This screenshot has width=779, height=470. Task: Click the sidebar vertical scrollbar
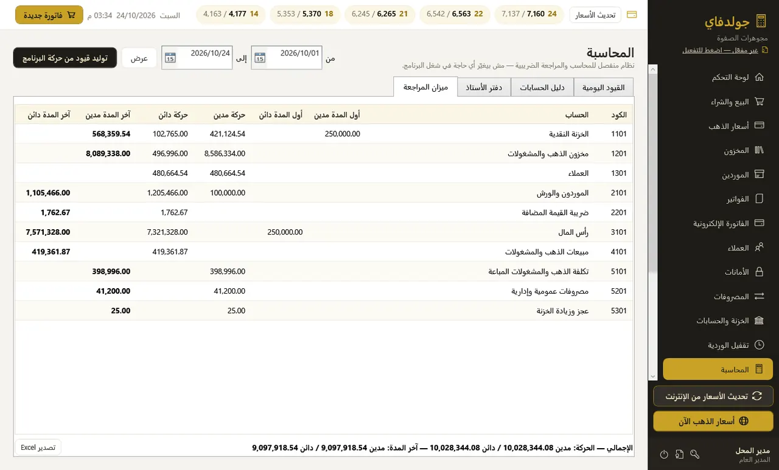click(x=653, y=222)
